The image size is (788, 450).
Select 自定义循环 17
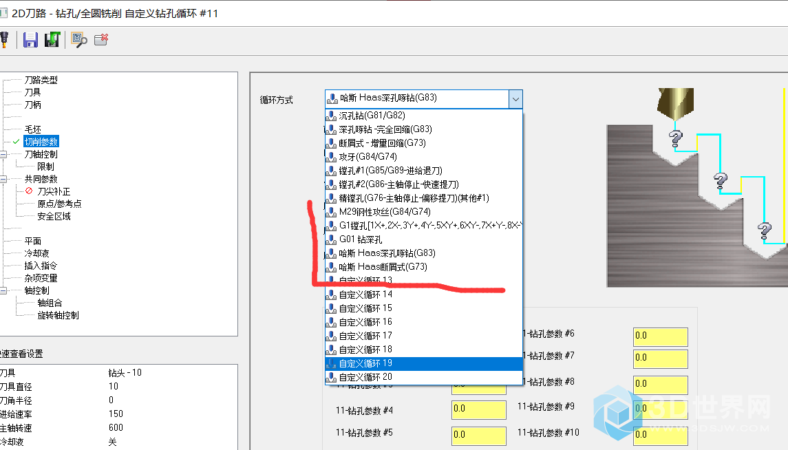pyautogui.click(x=424, y=336)
